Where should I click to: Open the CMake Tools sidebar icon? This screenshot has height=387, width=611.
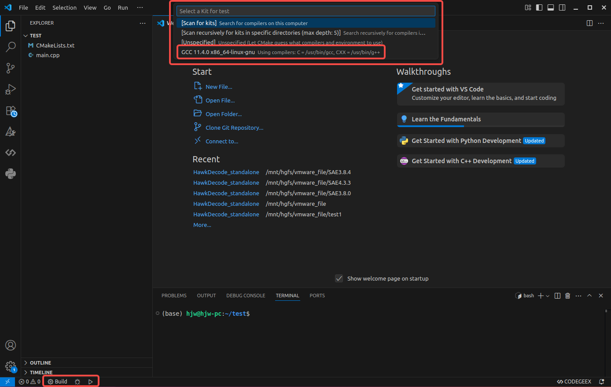[11, 131]
